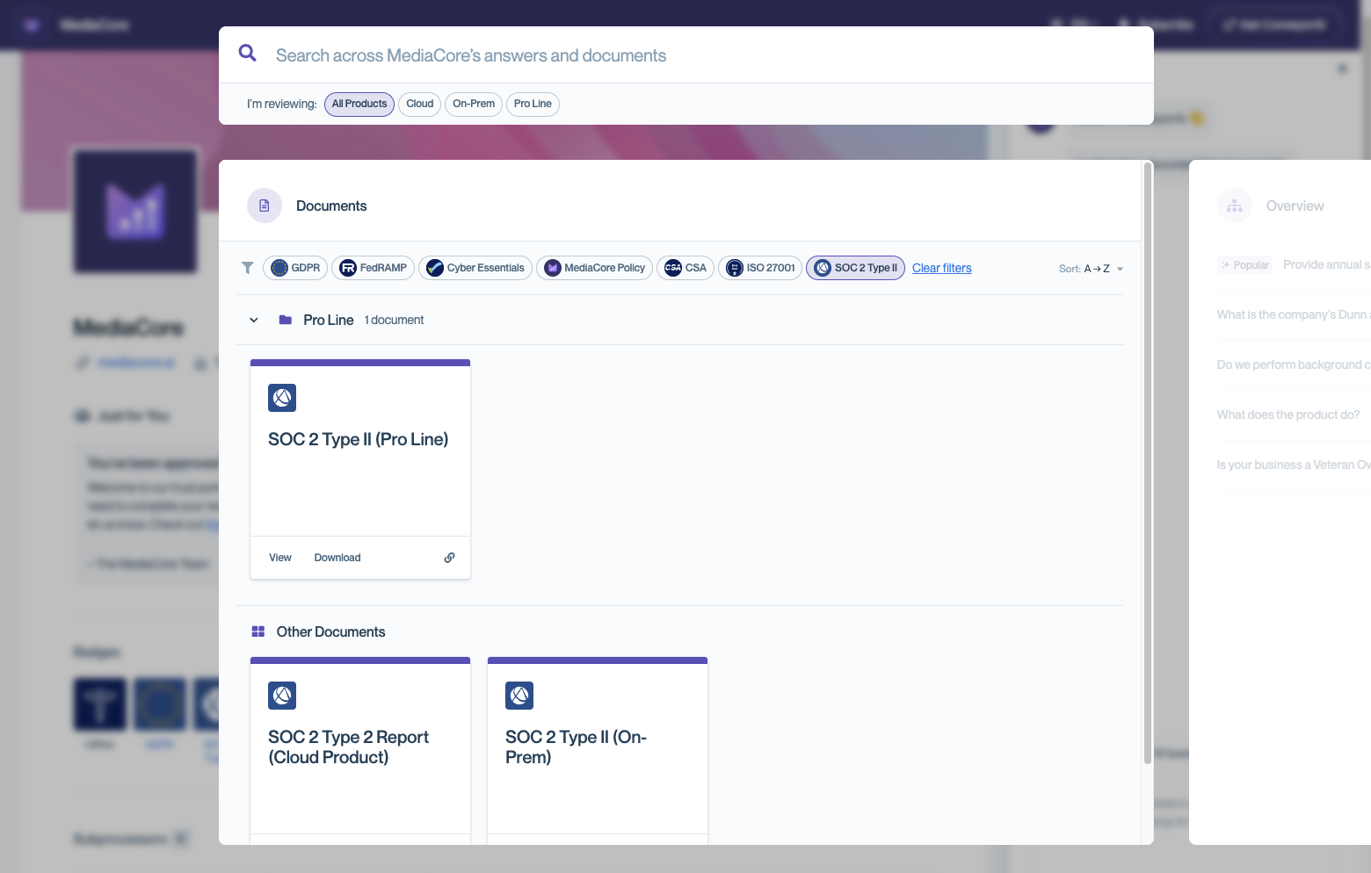Click SOC 2 icon on Cloud Product card
1371x873 pixels.
[x=282, y=696]
